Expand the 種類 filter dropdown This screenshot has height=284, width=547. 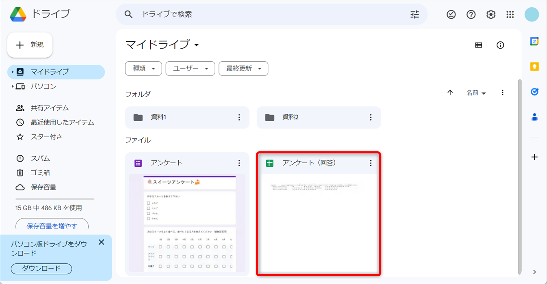[143, 69]
